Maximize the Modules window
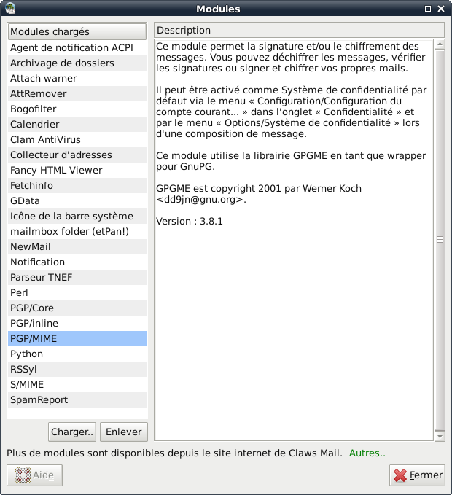This screenshot has width=452, height=495. click(x=428, y=9)
